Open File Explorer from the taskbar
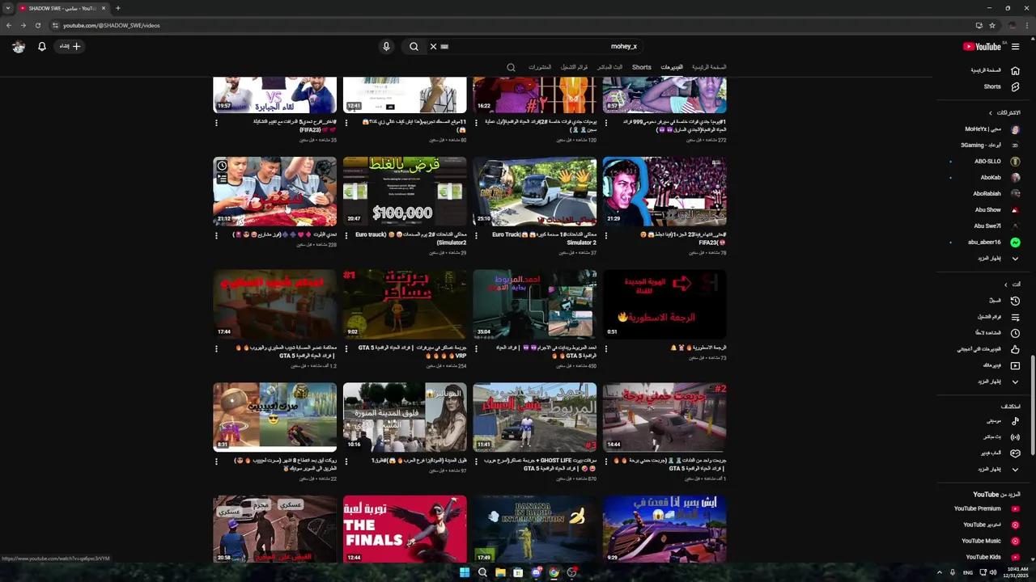This screenshot has width=1036, height=582. pos(500,572)
